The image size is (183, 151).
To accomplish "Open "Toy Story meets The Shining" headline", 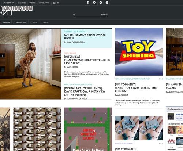I will [x=136, y=88].
